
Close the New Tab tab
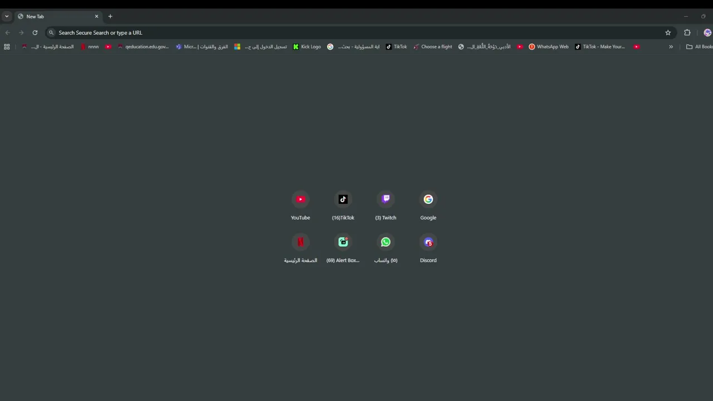(96, 16)
